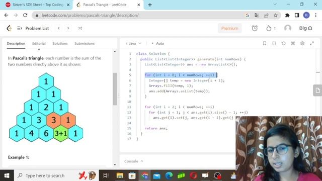Screen dimensions: 322x181
Task: Expand editor to fullscreen icon
Action: point(312,43)
